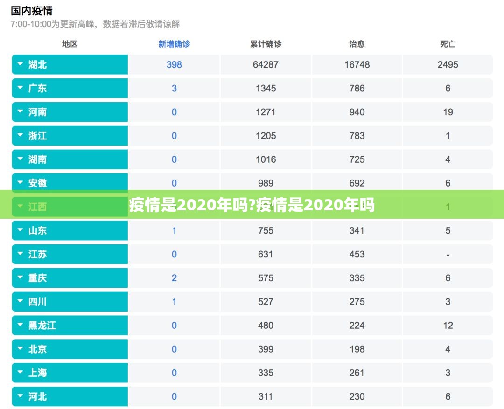Click the 治愈 column header
The image size is (504, 409).
click(357, 44)
